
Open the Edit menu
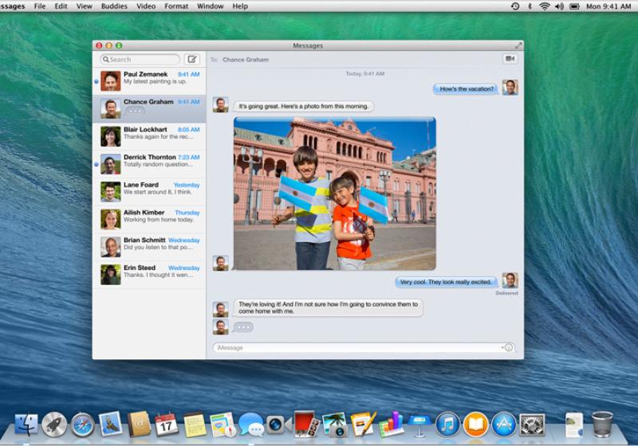pos(61,6)
